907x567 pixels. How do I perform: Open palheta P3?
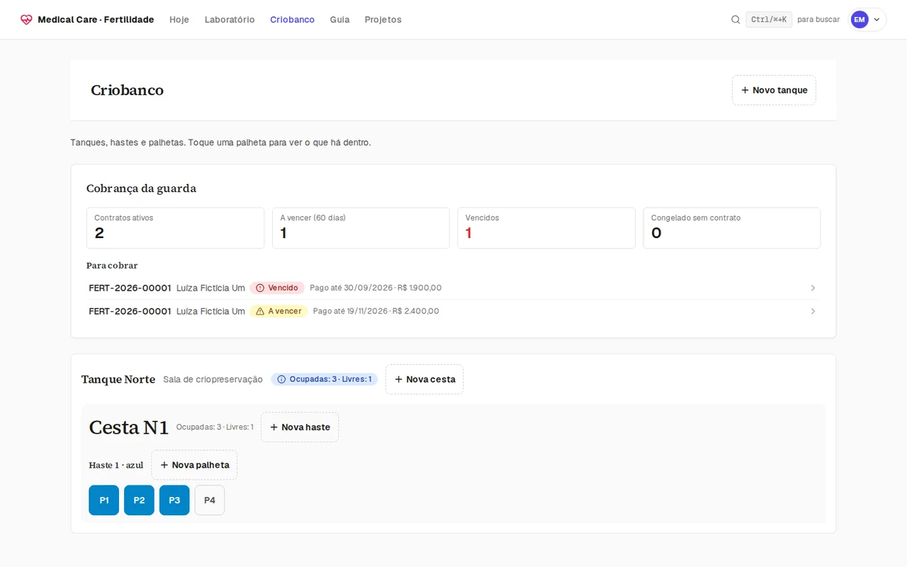coord(174,500)
